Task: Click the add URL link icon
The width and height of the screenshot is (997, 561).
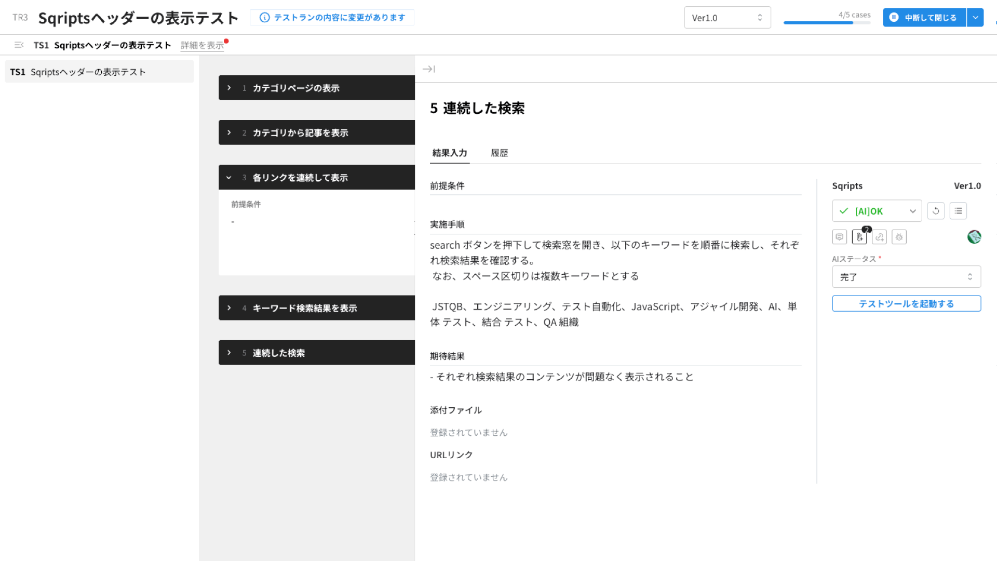Action: (880, 237)
